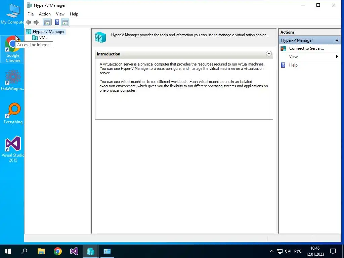
Task: Click the Hyper-V Manager taskbar button
Action: click(x=91, y=251)
